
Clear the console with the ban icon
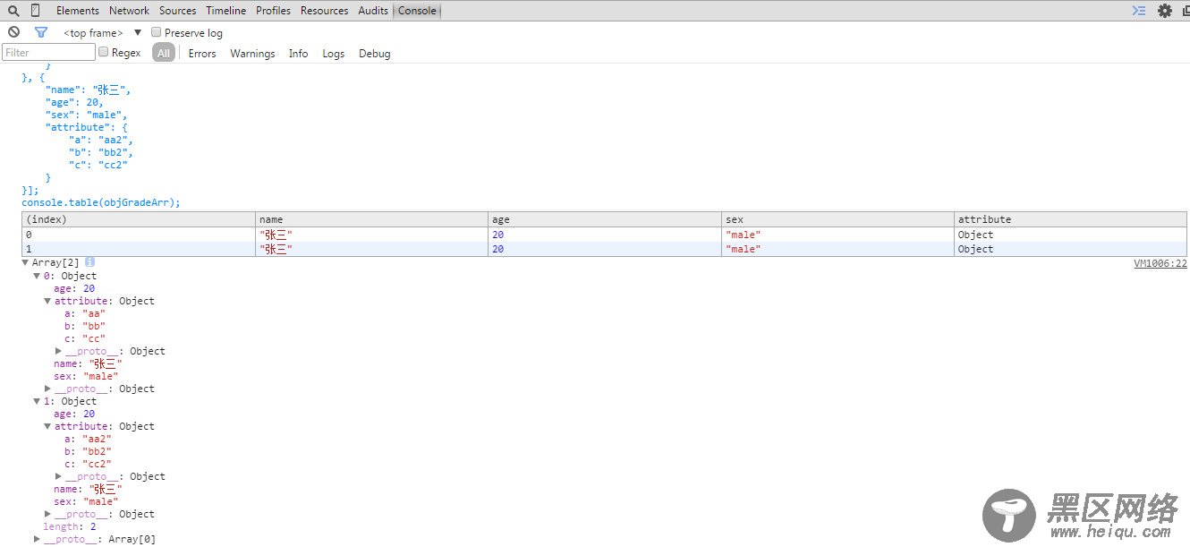(x=13, y=32)
